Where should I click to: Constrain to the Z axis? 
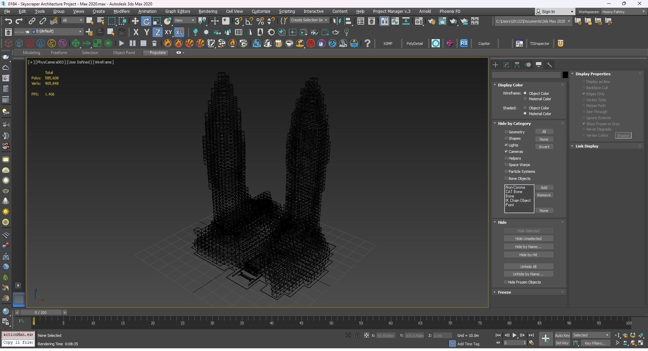point(157,32)
